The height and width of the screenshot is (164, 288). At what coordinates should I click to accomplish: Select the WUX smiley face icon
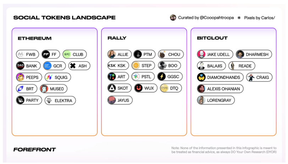[138, 88]
